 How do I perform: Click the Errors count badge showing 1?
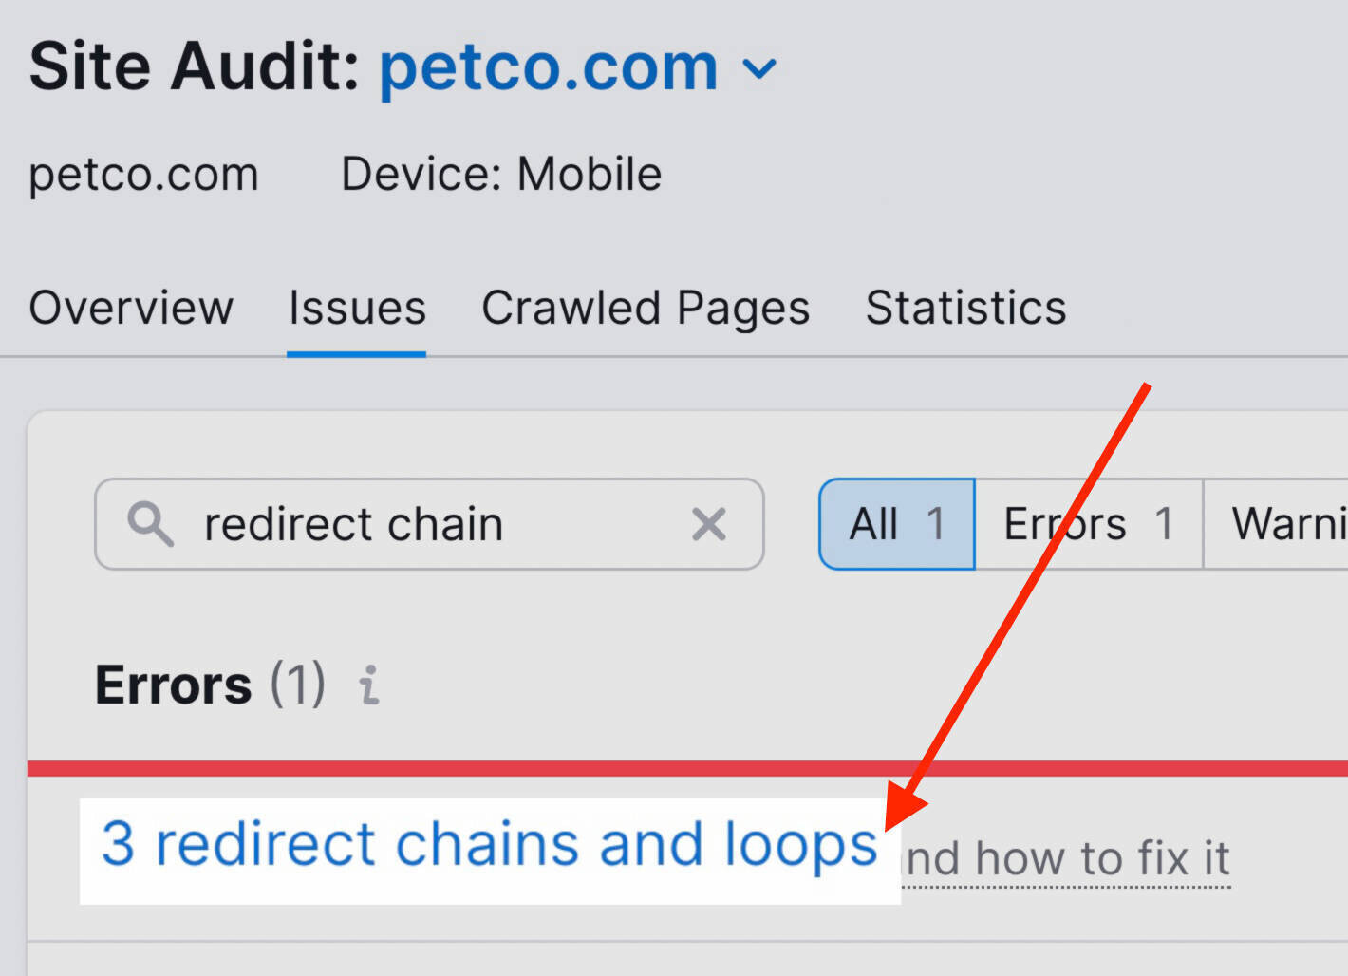click(x=1168, y=523)
